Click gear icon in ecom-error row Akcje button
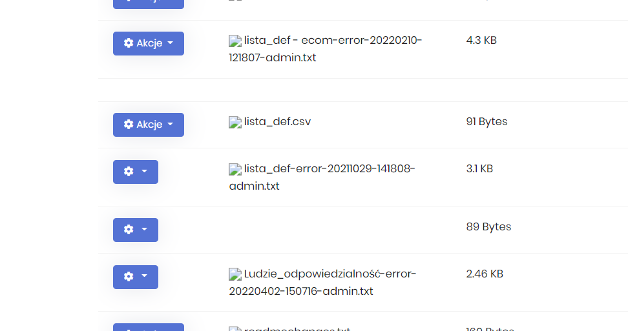 tap(129, 43)
